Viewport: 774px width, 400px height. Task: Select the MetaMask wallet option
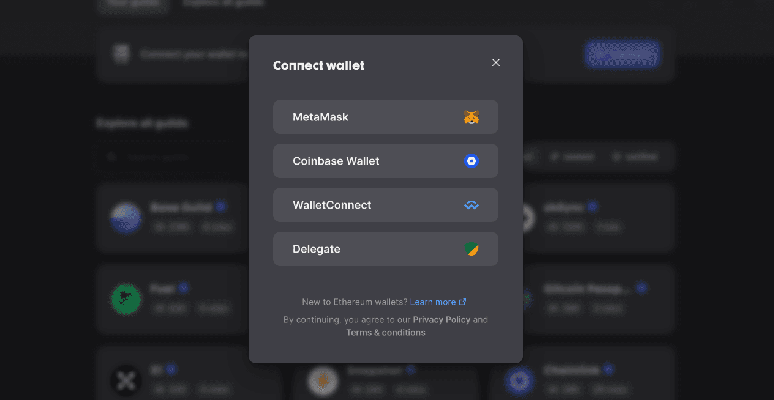(x=386, y=117)
